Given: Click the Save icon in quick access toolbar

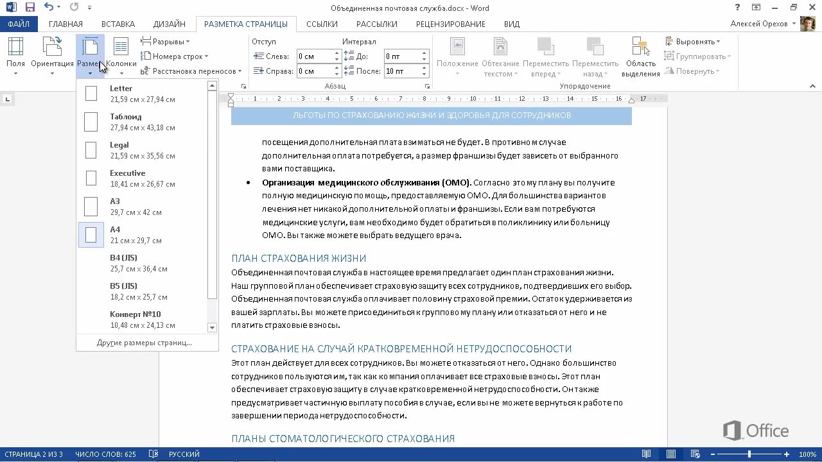Looking at the screenshot, I should [x=30, y=8].
